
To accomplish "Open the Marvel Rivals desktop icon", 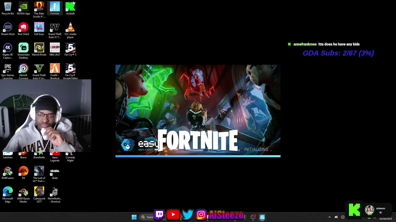I will pos(39,49).
